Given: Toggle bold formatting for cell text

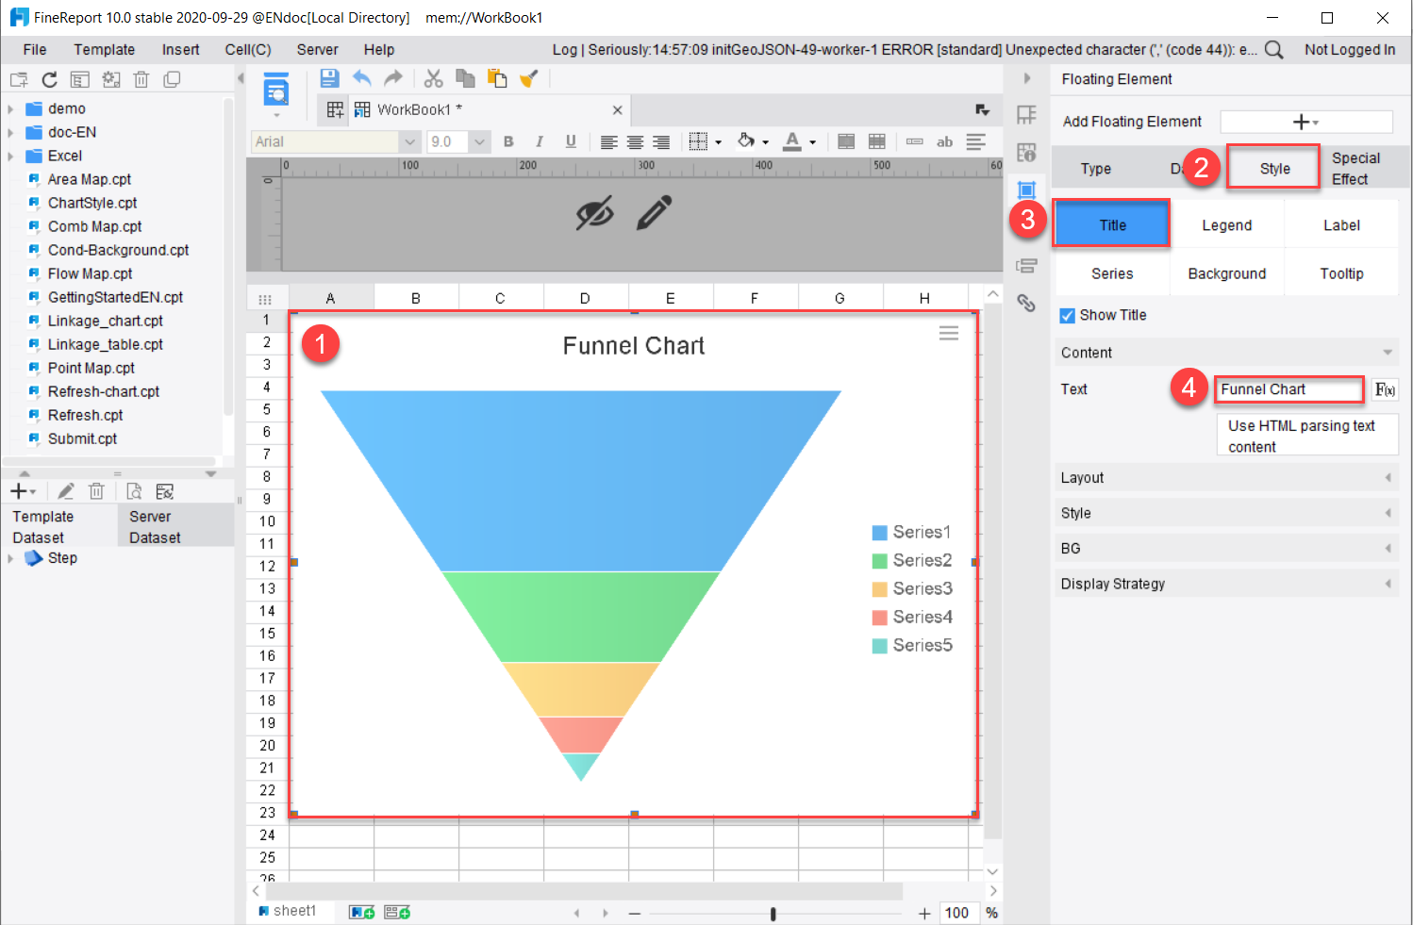Looking at the screenshot, I should 508,141.
